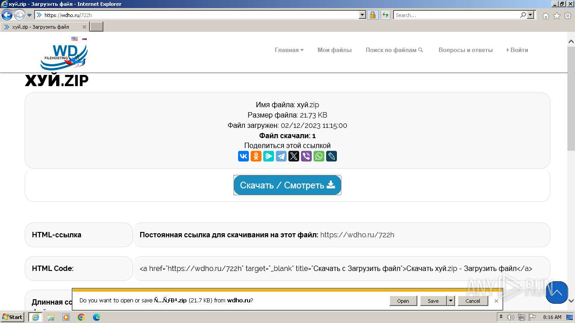Viewport: 575px width, 323px height.
Task: Go back with browser Back arrow
Action: click(x=7, y=15)
